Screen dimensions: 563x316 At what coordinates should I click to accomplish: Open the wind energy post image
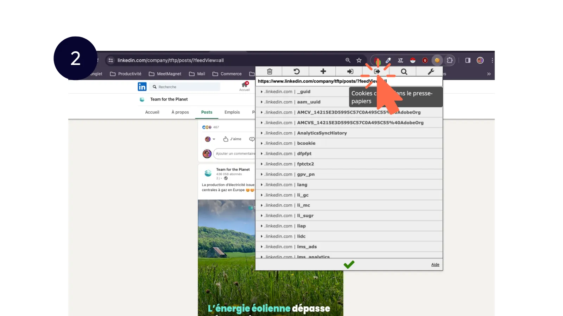coord(270,258)
